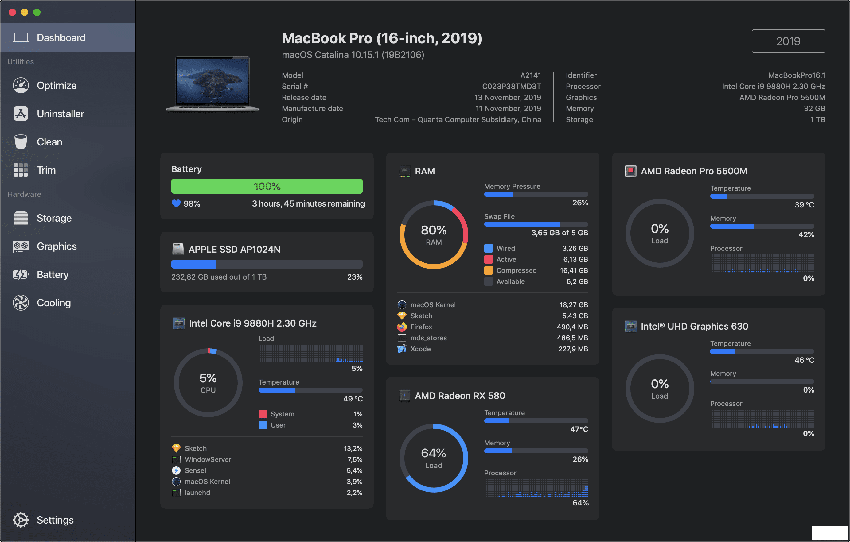Click the Intel UHD Graphics 630 icon

[630, 327]
